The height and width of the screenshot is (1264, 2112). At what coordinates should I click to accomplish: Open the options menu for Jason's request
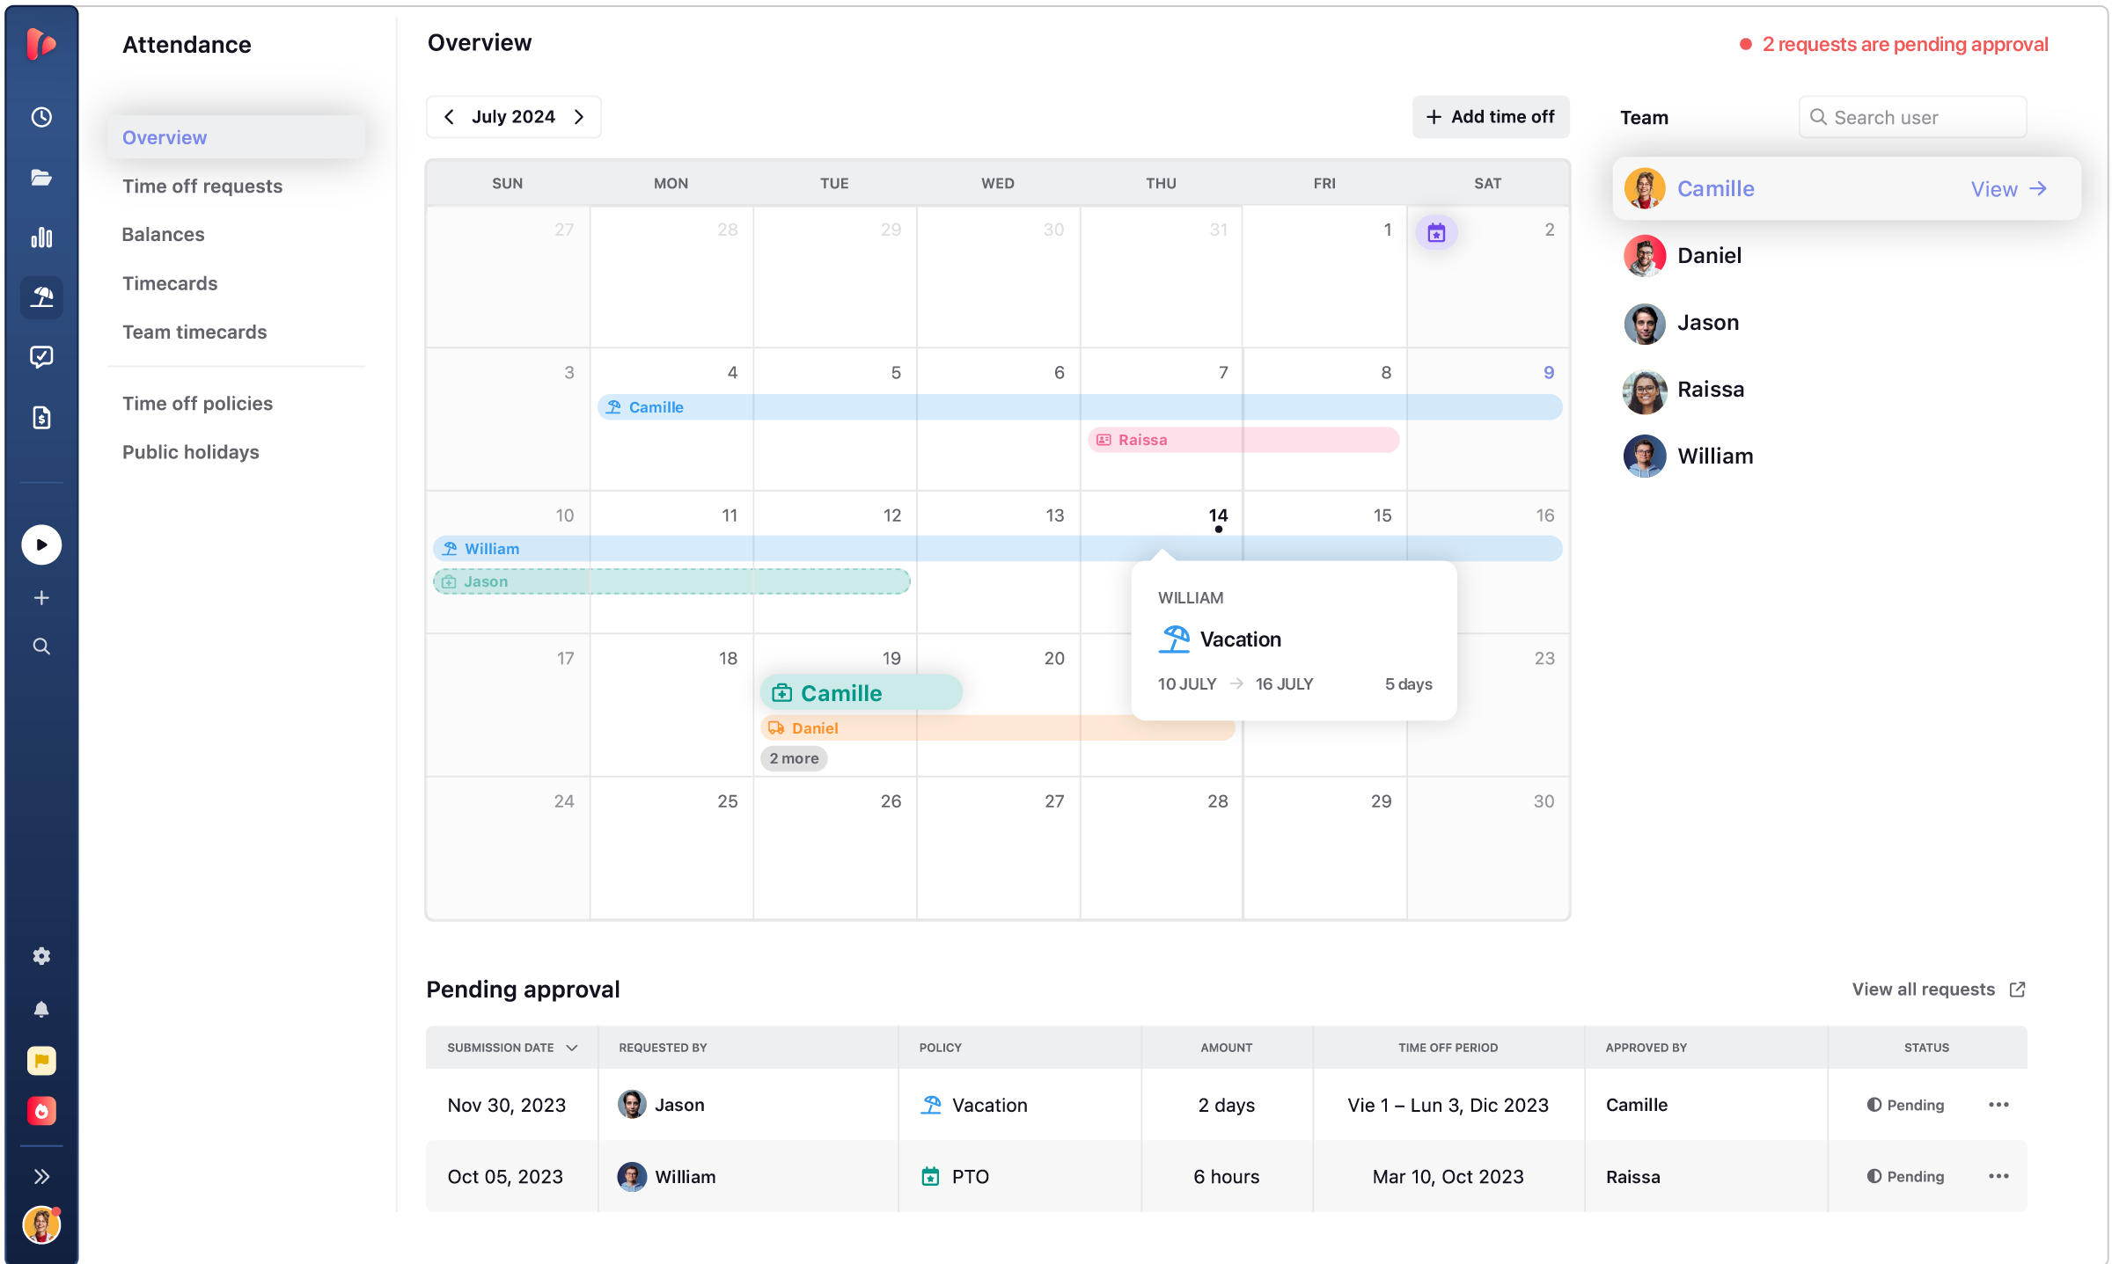point(1998,1105)
